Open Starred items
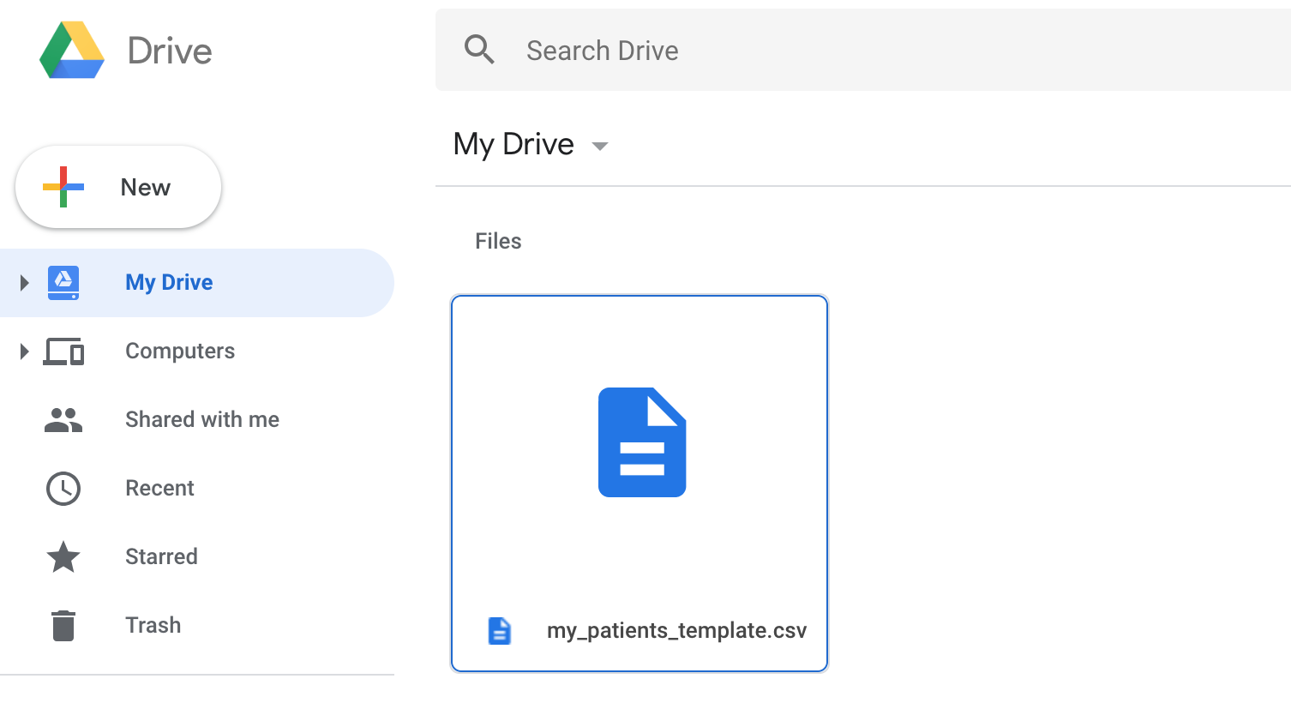The width and height of the screenshot is (1291, 703). [x=161, y=556]
